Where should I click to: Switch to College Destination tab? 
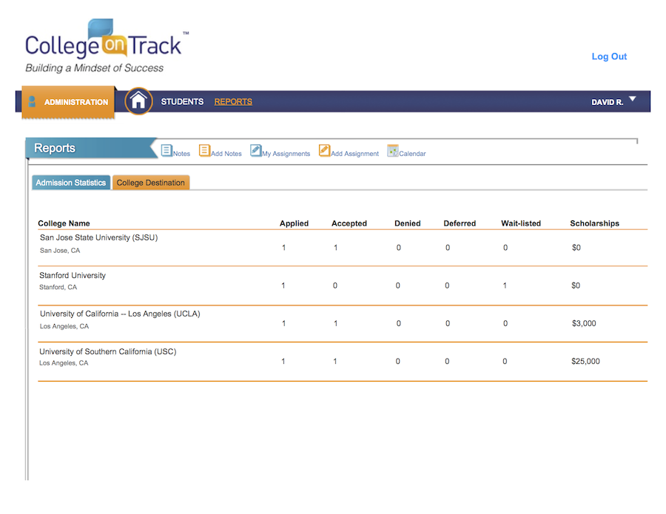[151, 183]
